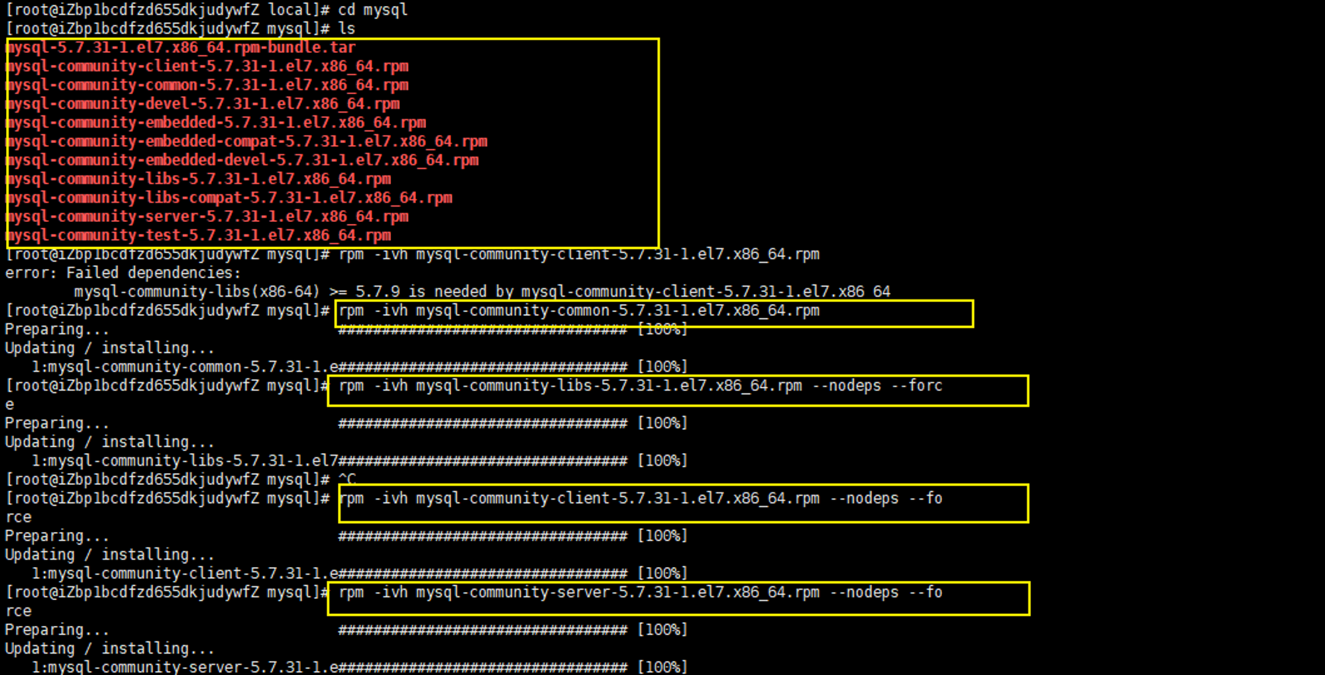Select mysql-community-embedded-compat rpm file name
This screenshot has height=675, width=1325.
(x=246, y=141)
